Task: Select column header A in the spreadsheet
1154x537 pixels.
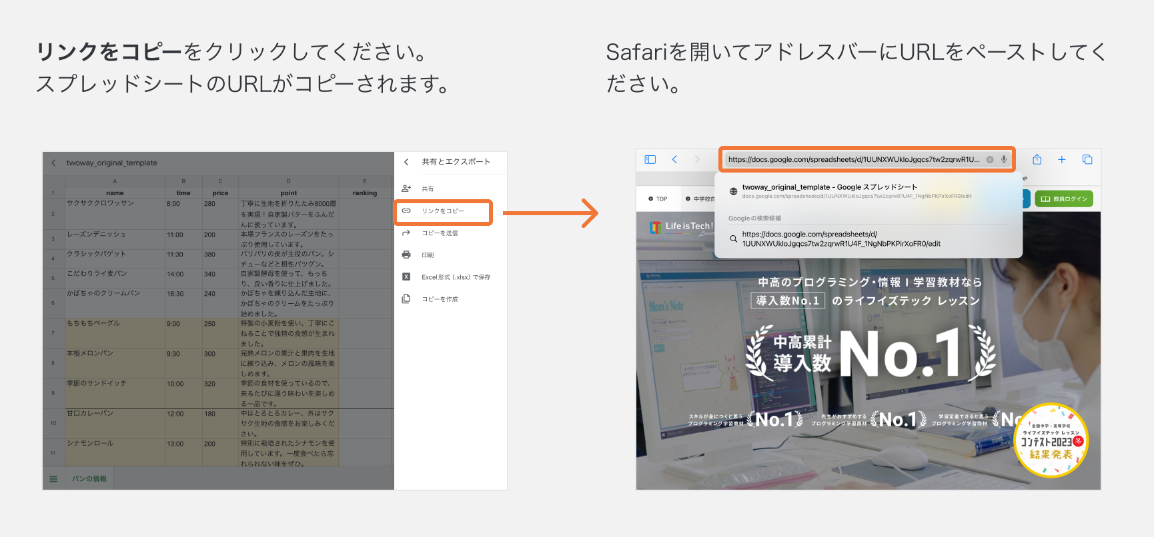Action: [115, 181]
